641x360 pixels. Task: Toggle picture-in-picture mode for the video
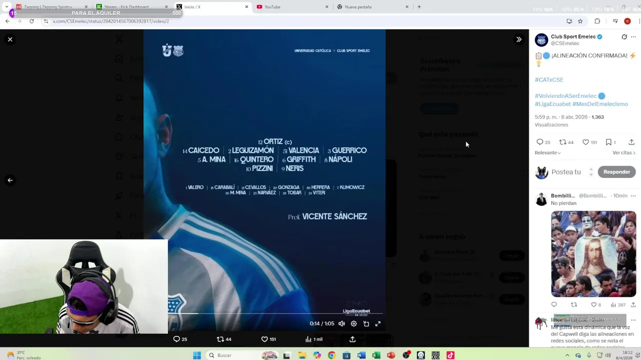(x=366, y=323)
